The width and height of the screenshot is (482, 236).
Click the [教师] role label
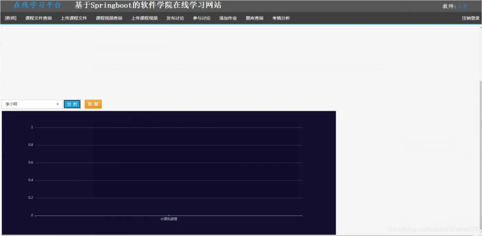point(11,18)
